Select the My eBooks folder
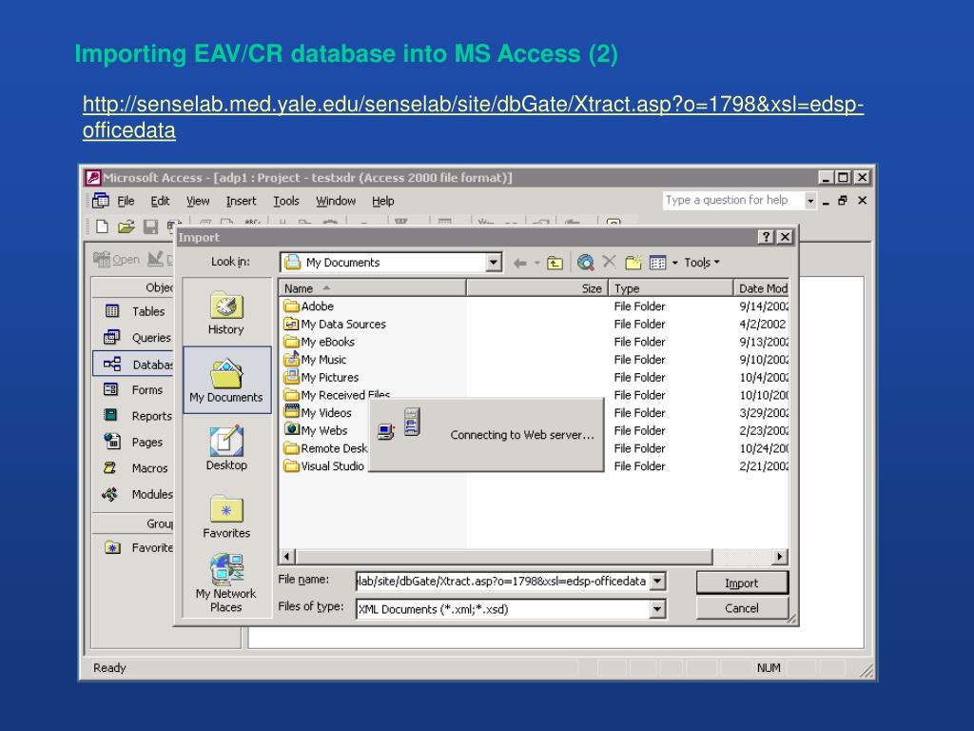Image resolution: width=974 pixels, height=731 pixels. 320,342
